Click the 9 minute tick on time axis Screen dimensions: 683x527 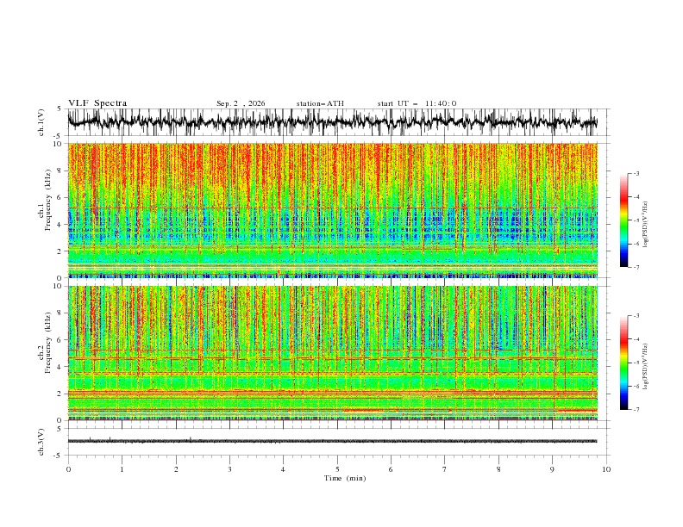(x=552, y=469)
